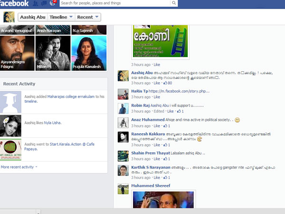This screenshot has height=214, width=285.
Task: Click the search magnifier icon
Action: pos(174,3)
